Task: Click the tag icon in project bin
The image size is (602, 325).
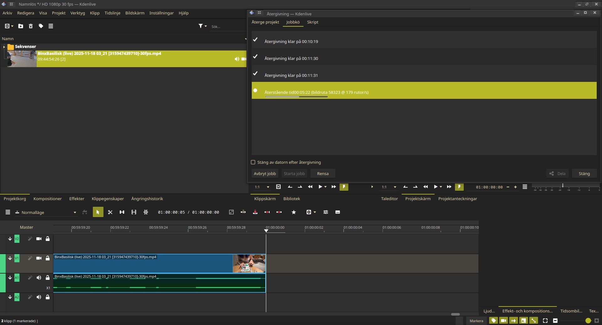Action: coord(41,26)
